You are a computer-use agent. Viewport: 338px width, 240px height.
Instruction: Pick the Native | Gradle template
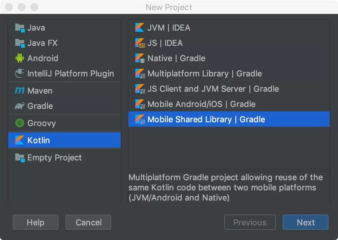pos(229,58)
